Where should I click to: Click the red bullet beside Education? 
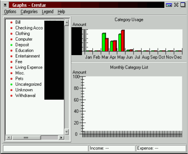click(11, 51)
